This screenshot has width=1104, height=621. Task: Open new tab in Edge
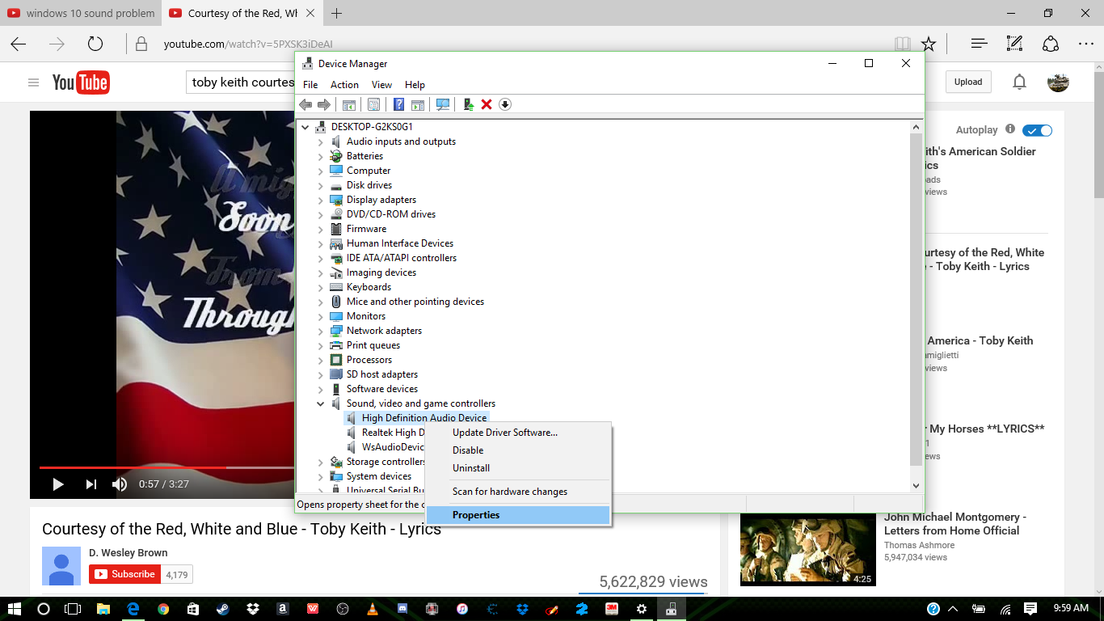[x=337, y=13]
